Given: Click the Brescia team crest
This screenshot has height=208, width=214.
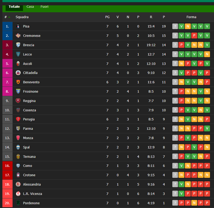Looking at the screenshot, I should pyautogui.click(x=18, y=45).
